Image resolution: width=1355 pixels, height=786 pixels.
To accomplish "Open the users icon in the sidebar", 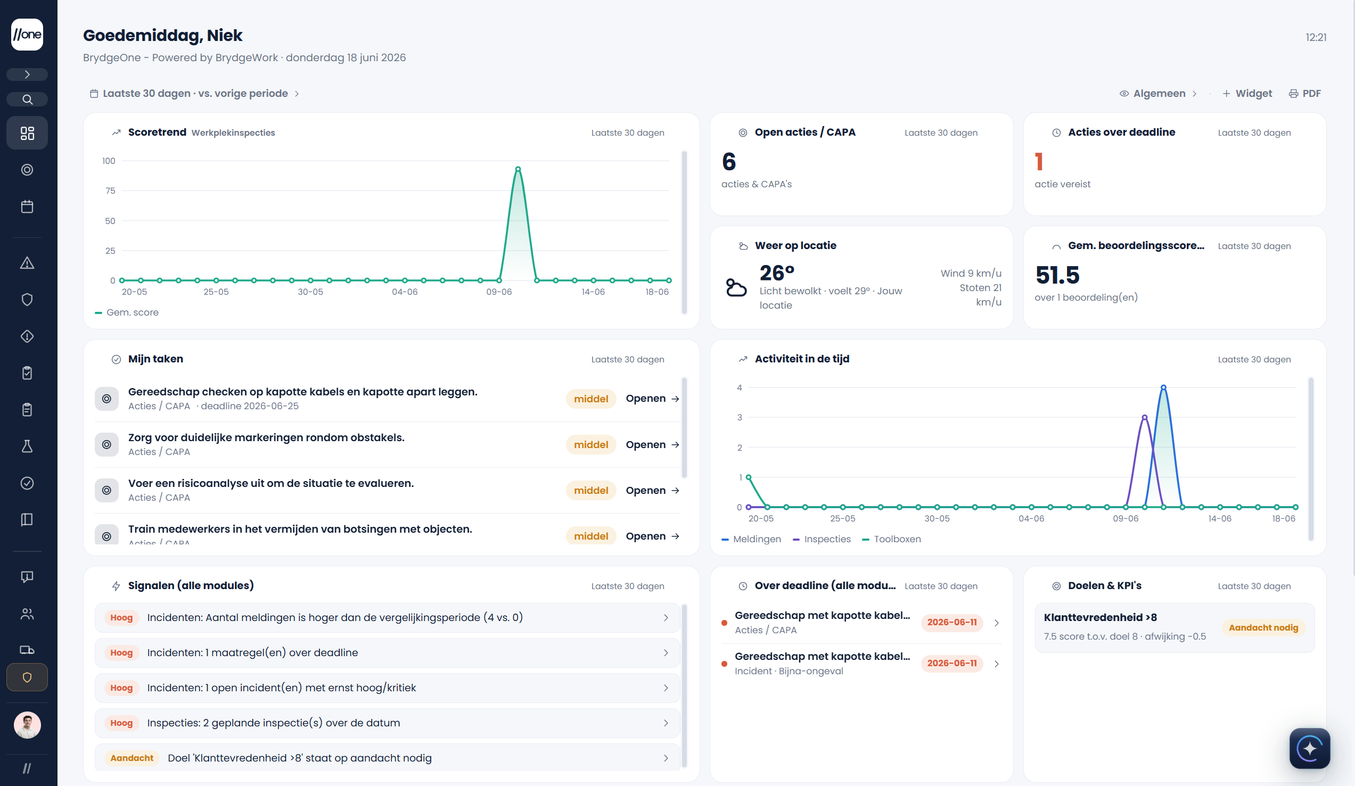I will coord(27,614).
